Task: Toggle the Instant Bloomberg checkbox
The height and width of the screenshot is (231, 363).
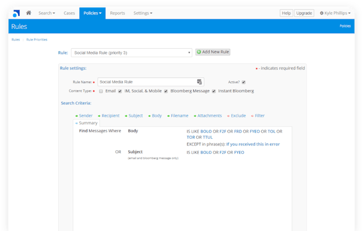Action: tap(214, 91)
